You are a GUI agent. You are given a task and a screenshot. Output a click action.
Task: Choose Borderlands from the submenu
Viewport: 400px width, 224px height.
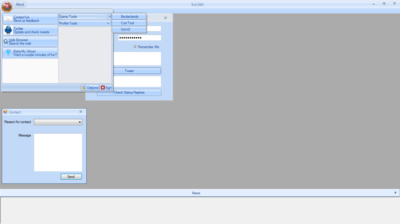129,16
